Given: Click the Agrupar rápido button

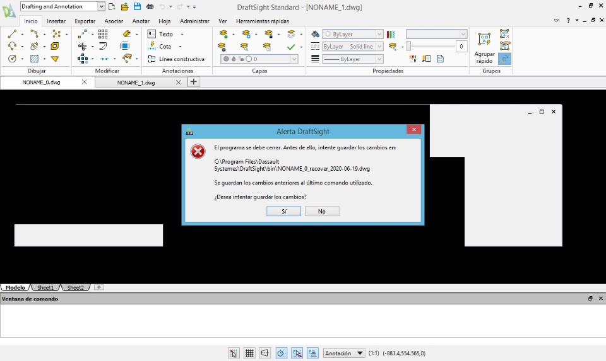Looking at the screenshot, I should click(x=484, y=47).
